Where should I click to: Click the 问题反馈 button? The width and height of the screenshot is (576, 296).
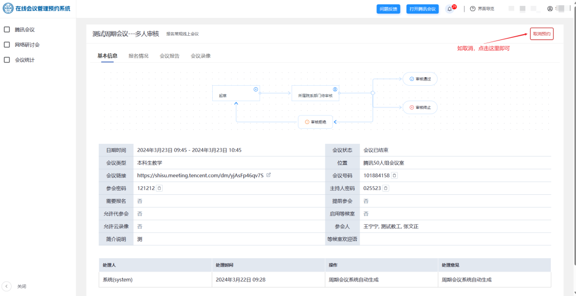tap(388, 9)
